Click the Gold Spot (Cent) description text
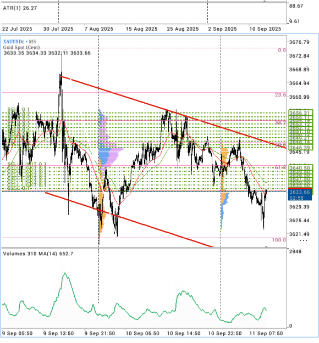This screenshot has height=343, width=319. (21, 47)
